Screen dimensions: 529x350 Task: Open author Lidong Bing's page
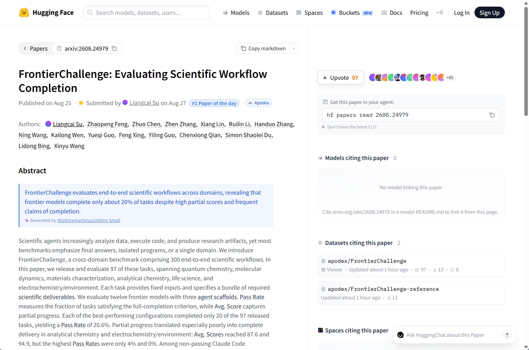pyautogui.click(x=34, y=146)
